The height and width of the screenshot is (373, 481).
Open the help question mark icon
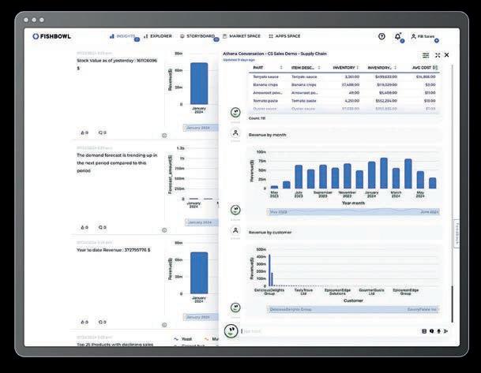381,36
